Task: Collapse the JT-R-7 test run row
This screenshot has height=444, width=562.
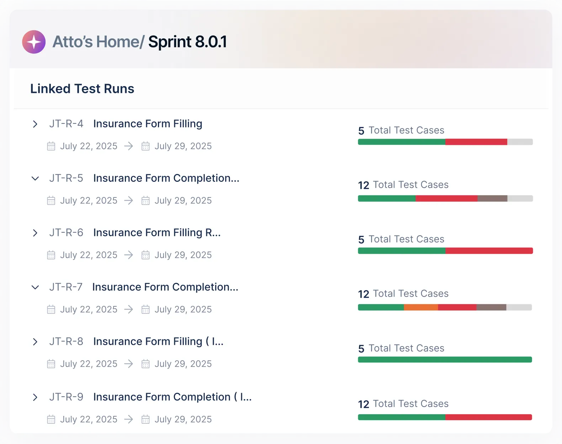Action: point(35,287)
